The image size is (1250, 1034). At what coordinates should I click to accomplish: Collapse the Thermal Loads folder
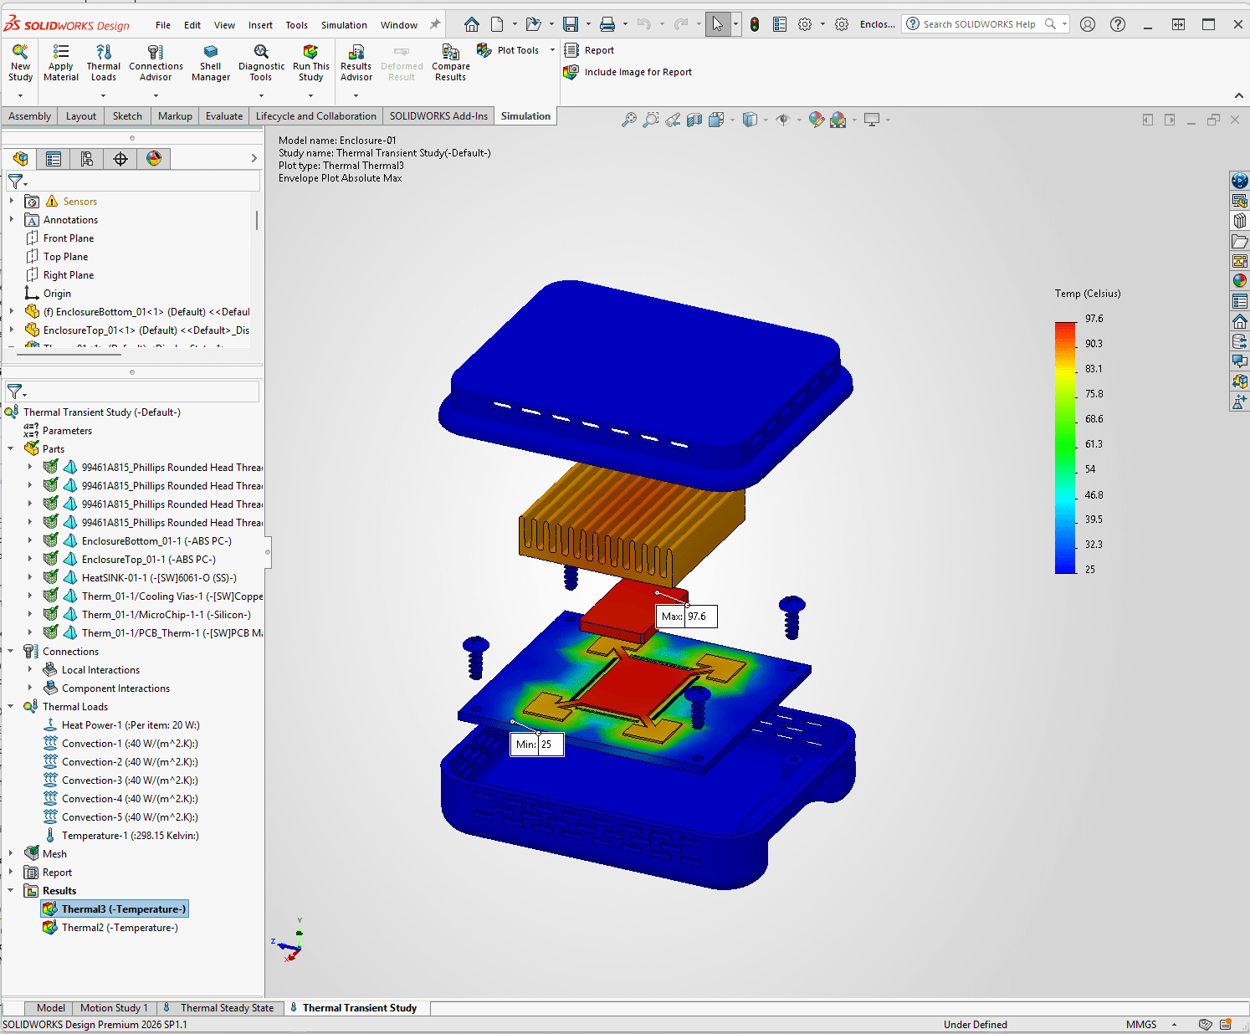(11, 706)
